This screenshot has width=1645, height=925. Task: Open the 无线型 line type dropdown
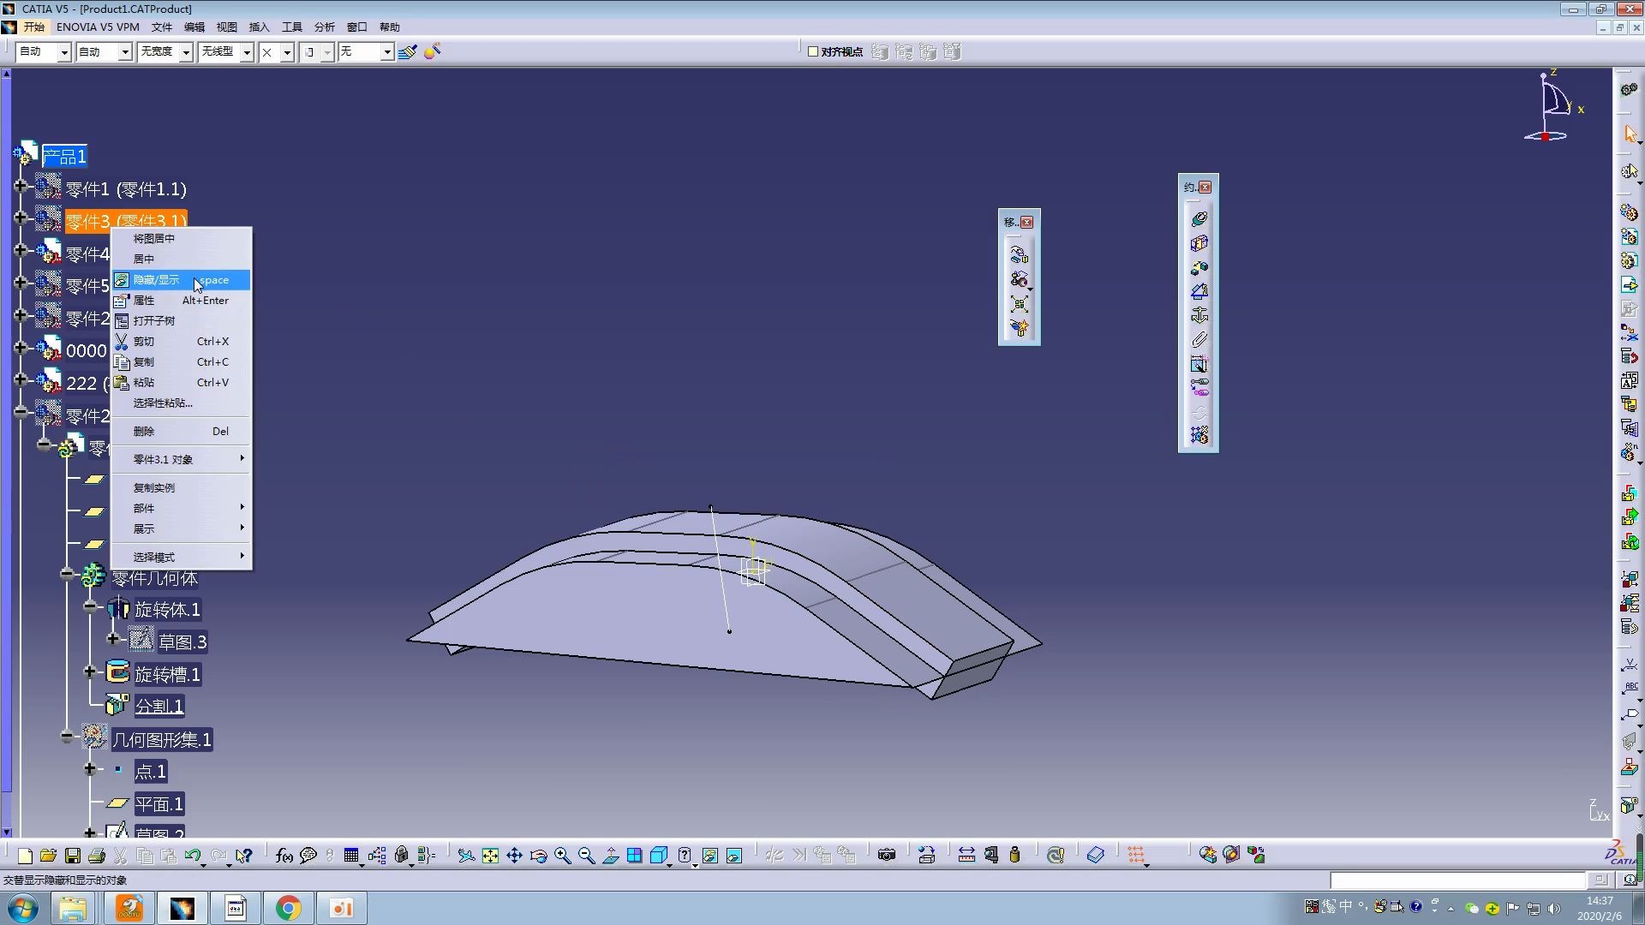[247, 52]
